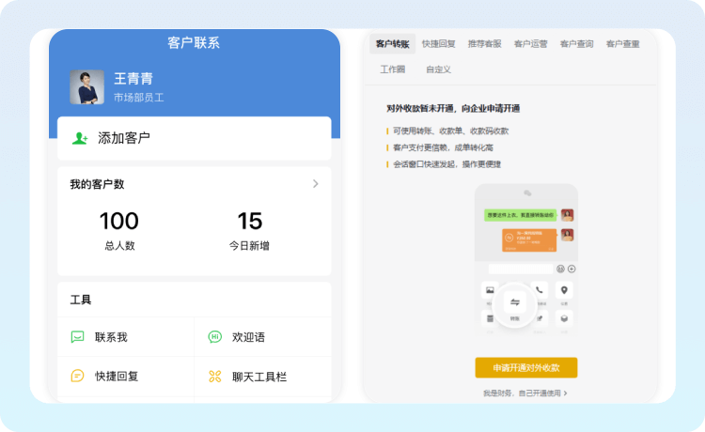
Task: Open the 联系我 tool icon
Action: point(78,337)
